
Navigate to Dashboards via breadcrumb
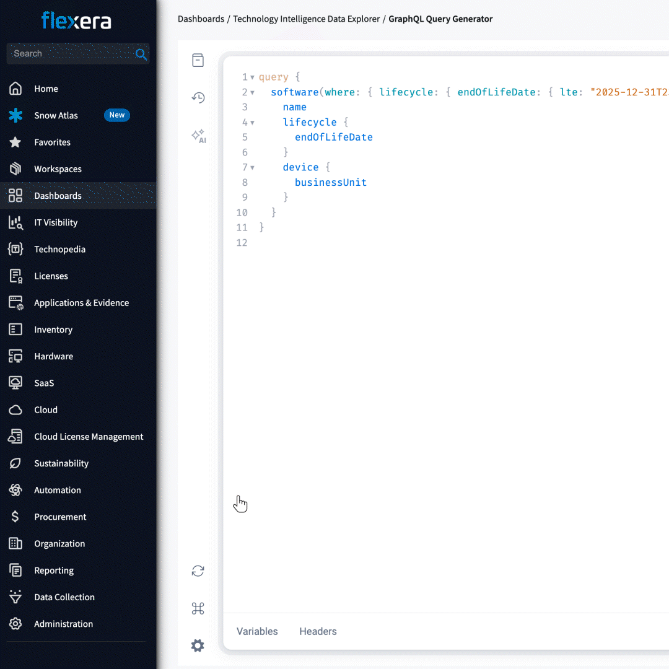point(201,19)
